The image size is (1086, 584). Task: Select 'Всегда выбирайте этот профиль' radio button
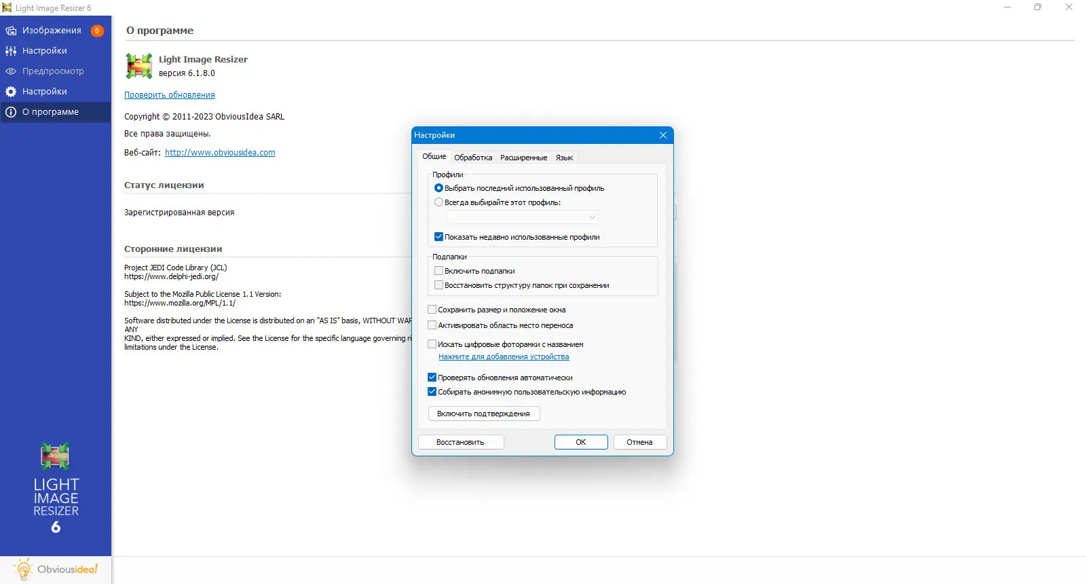pos(438,202)
